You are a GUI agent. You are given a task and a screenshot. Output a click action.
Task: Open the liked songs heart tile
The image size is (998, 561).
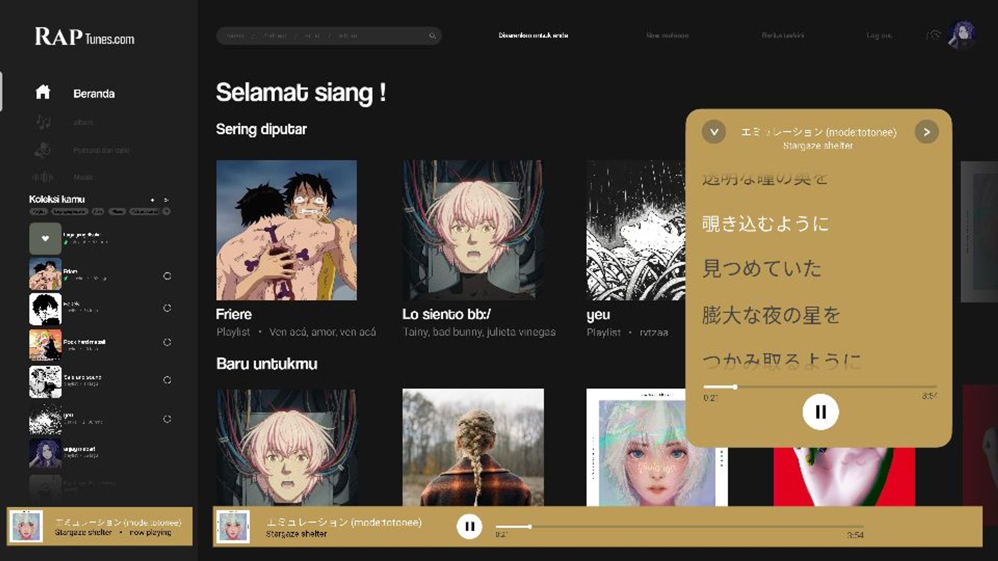point(45,238)
